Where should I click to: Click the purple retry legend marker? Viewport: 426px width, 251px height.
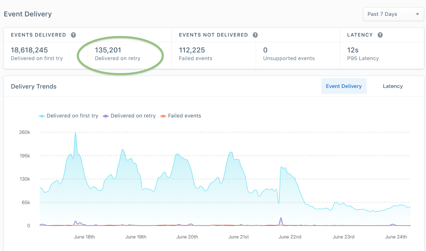(x=106, y=116)
